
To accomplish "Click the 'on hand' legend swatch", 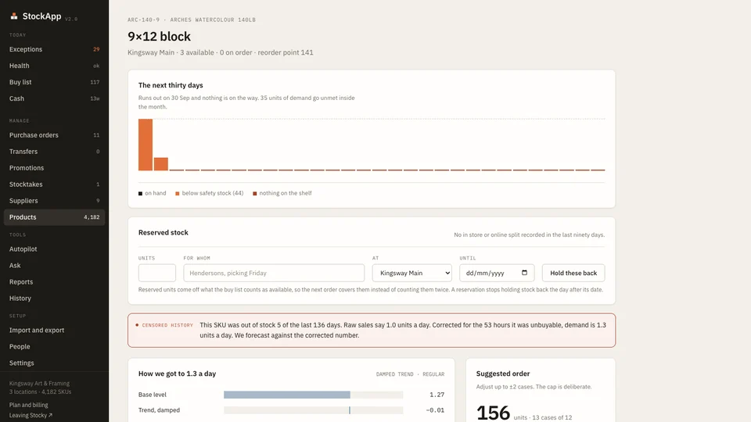I will tap(140, 193).
